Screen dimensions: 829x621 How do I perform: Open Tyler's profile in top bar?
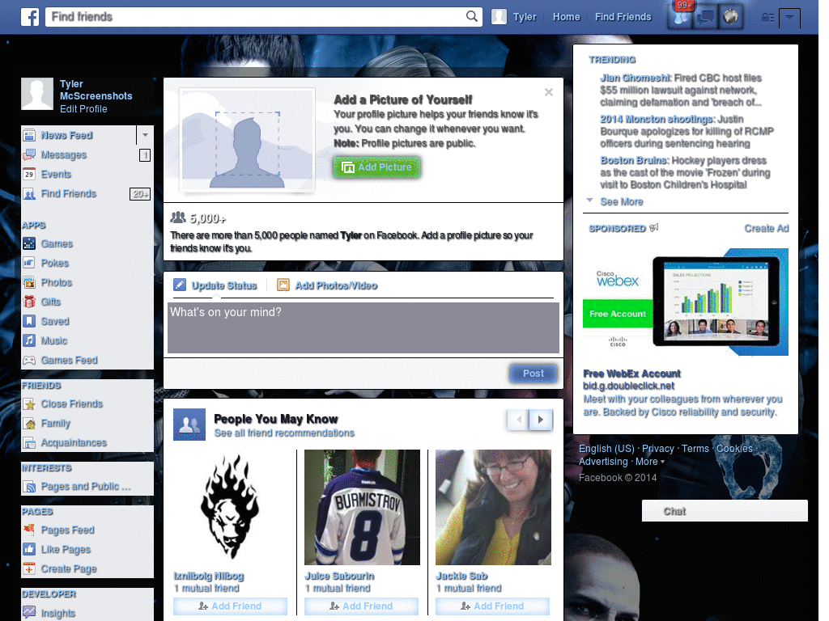[514, 17]
